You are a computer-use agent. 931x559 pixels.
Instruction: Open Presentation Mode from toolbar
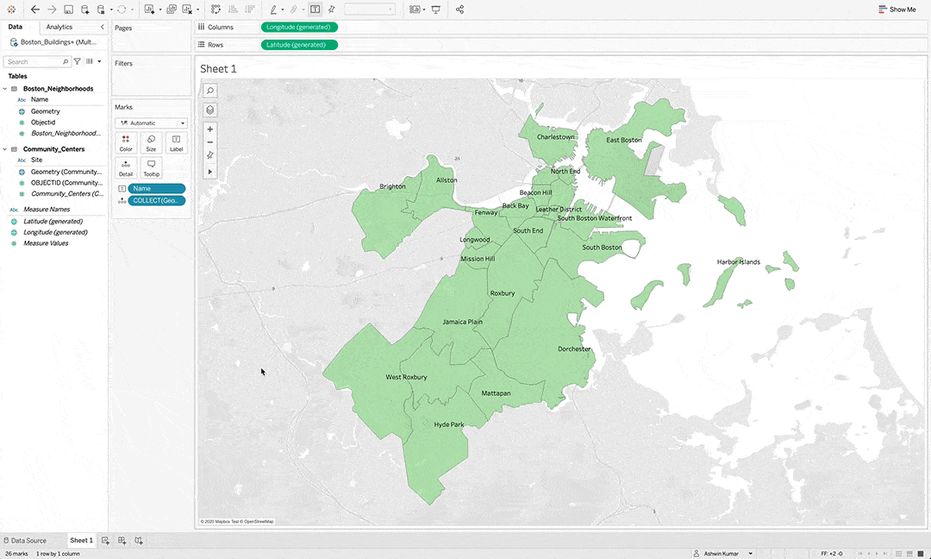tap(436, 9)
